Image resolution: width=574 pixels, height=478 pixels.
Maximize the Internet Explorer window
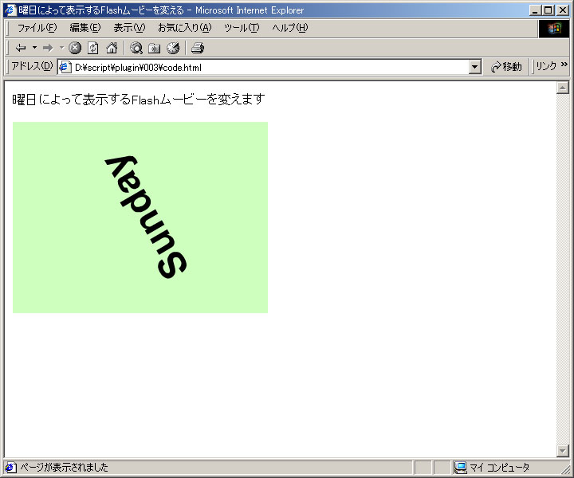coord(548,10)
